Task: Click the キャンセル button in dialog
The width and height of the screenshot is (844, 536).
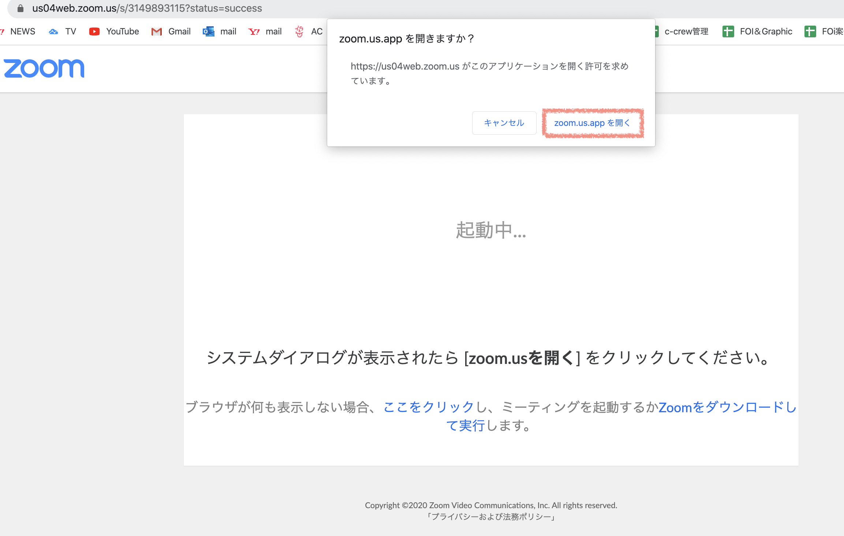Action: pos(504,123)
